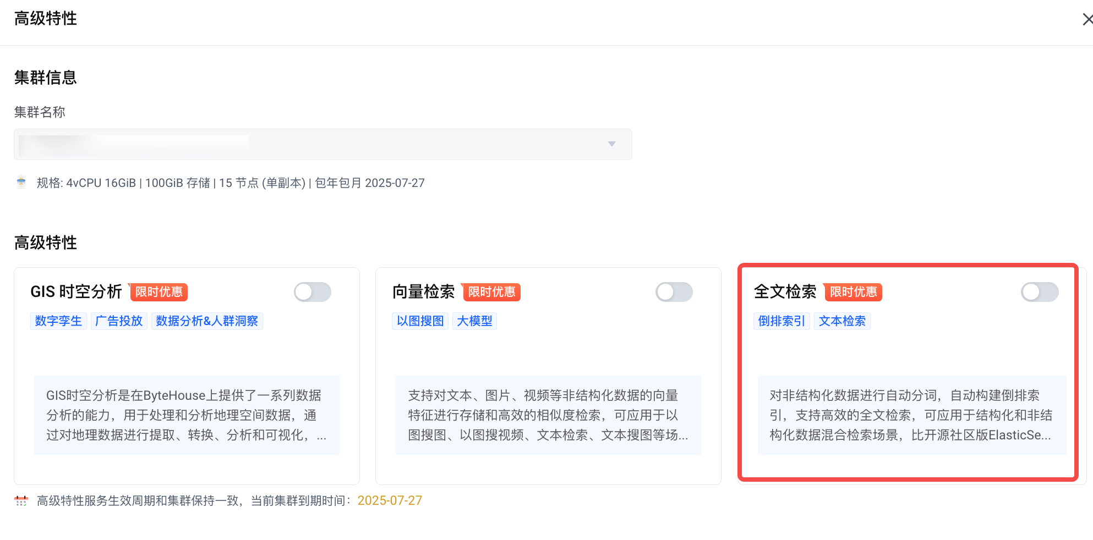Click the GIS时空分析是在ByteHouse description text
Screen dimensions: 1093x540
tap(187, 415)
